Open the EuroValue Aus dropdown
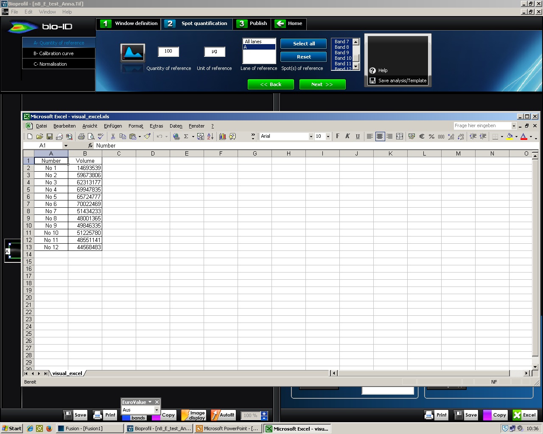 pyautogui.click(x=157, y=410)
